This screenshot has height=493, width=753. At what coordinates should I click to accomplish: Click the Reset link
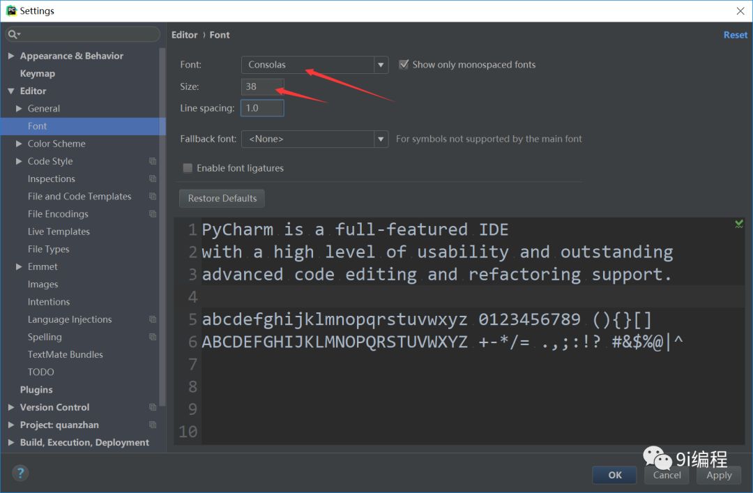pos(736,35)
